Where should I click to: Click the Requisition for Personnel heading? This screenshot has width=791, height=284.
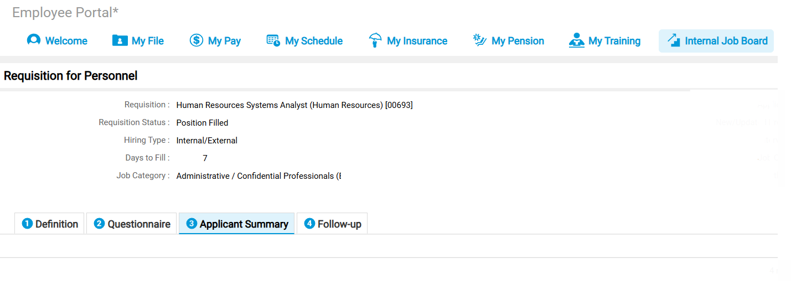coord(71,76)
